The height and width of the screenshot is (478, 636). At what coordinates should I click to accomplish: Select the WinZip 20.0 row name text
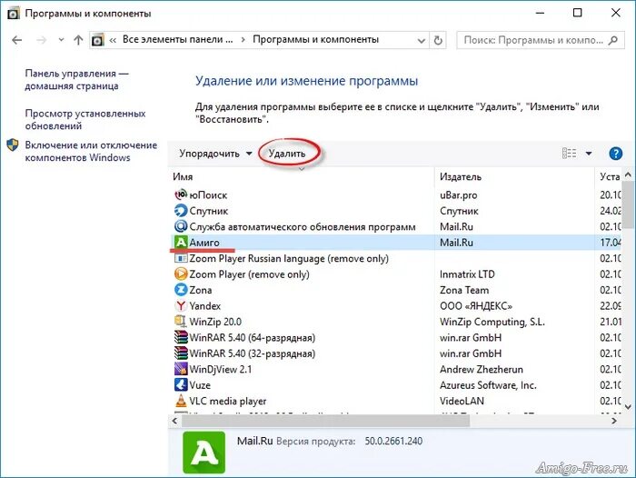215,322
